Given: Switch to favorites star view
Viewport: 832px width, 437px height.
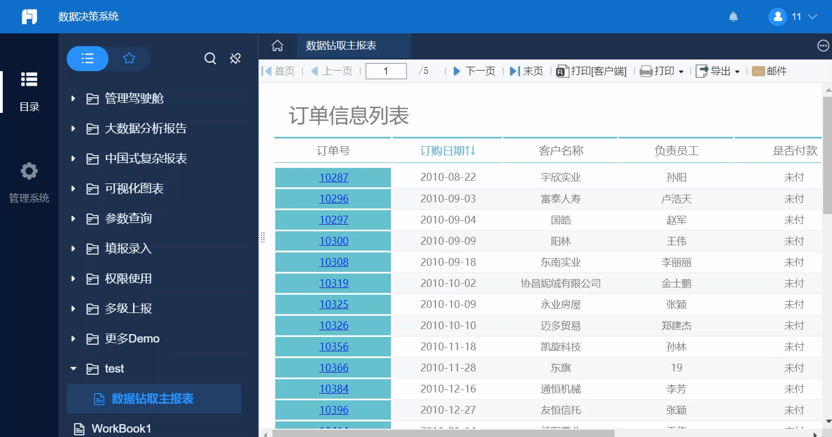Looking at the screenshot, I should (129, 58).
